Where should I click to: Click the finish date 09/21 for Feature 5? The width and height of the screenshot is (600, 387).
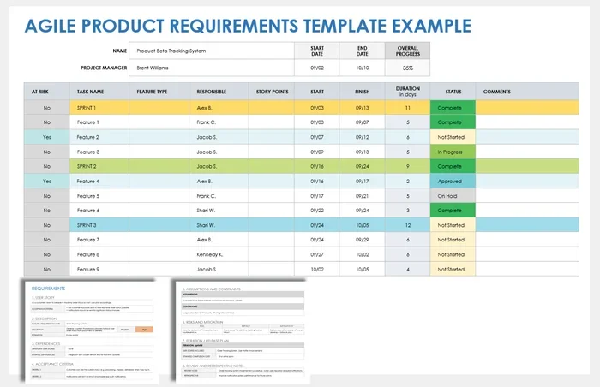coord(362,196)
